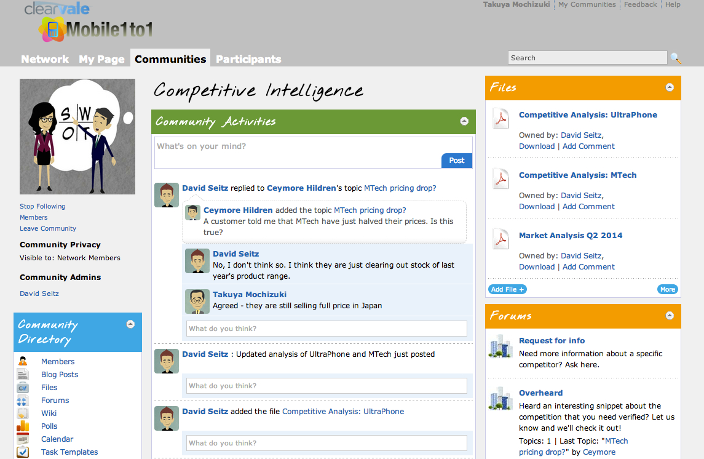Click the Add File + button
The height and width of the screenshot is (459, 704).
[x=507, y=289]
